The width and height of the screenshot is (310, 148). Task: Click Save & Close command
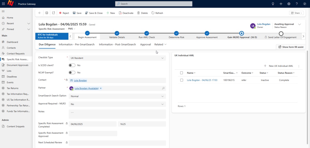click(x=94, y=13)
